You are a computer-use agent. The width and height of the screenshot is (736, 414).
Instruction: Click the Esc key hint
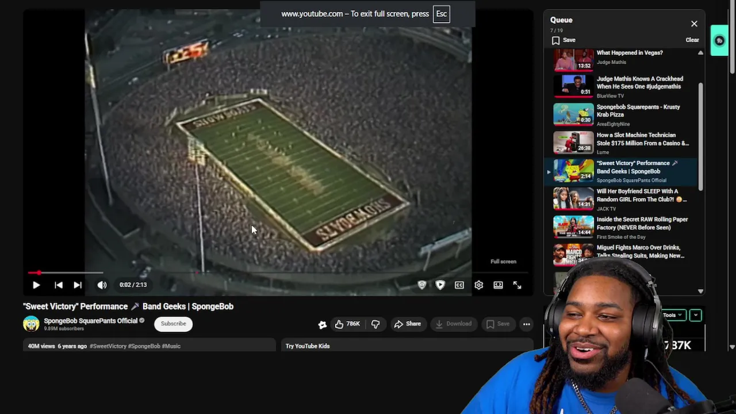point(441,14)
